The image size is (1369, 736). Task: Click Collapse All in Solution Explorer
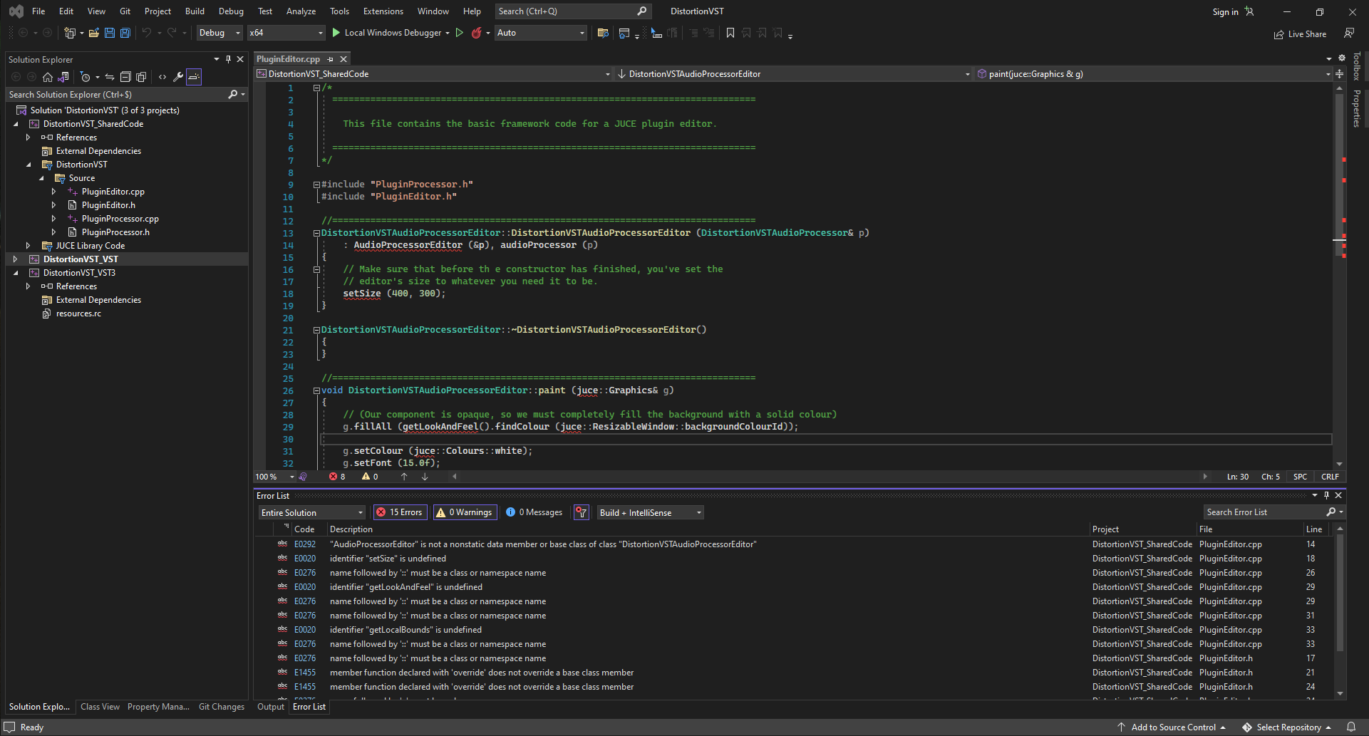(125, 77)
